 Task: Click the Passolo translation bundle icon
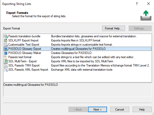6,36
